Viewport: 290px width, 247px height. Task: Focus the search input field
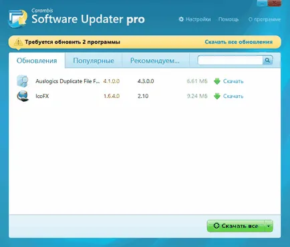click(231, 61)
